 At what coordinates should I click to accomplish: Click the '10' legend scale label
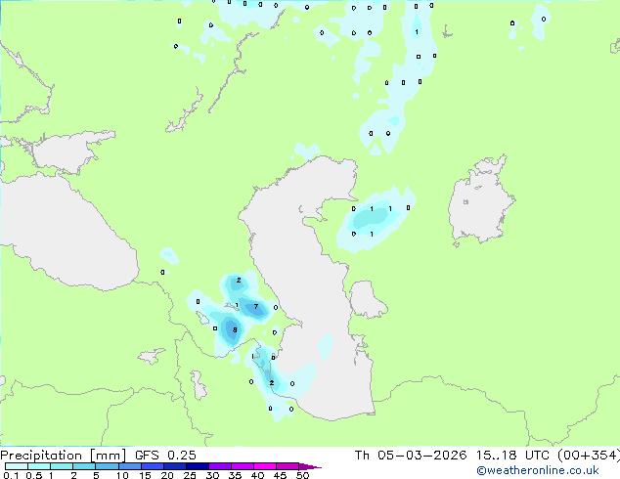tap(122, 475)
